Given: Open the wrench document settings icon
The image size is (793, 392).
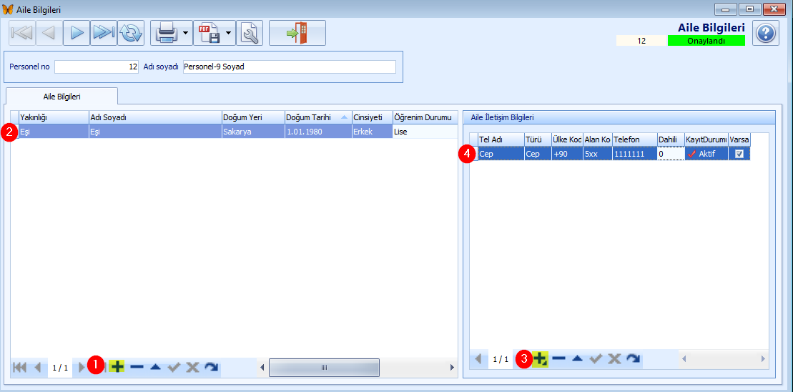Looking at the screenshot, I should coord(250,33).
